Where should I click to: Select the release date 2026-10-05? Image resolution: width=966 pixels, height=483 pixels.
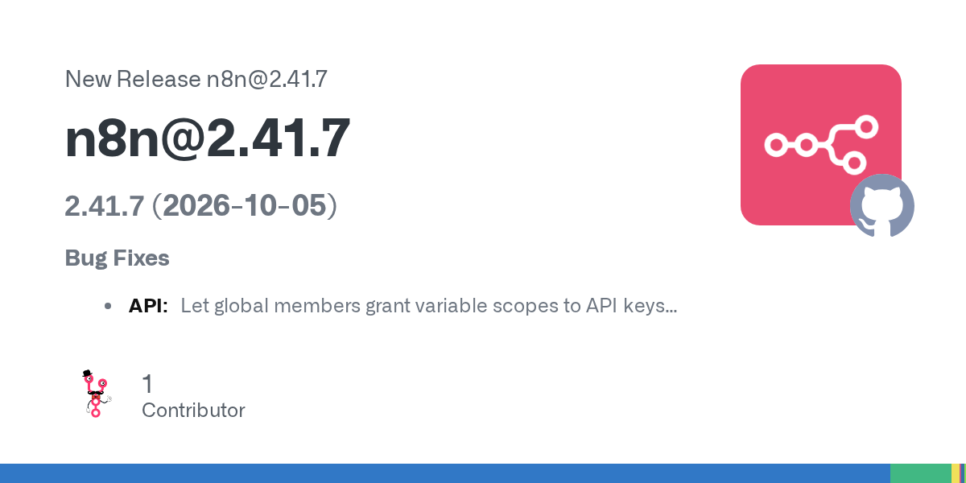[245, 206]
